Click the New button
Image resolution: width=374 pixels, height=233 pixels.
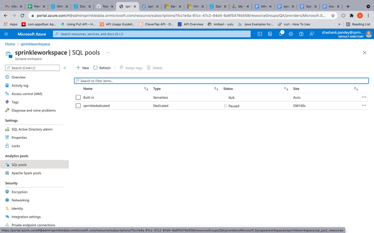[82, 68]
